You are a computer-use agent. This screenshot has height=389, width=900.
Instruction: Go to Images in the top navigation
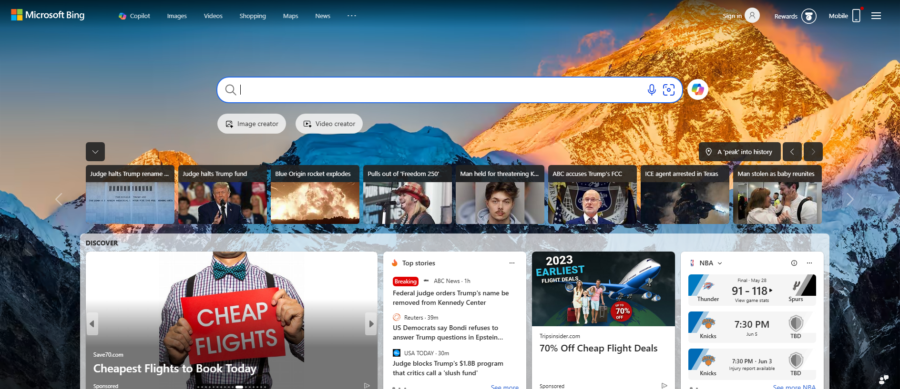click(177, 16)
